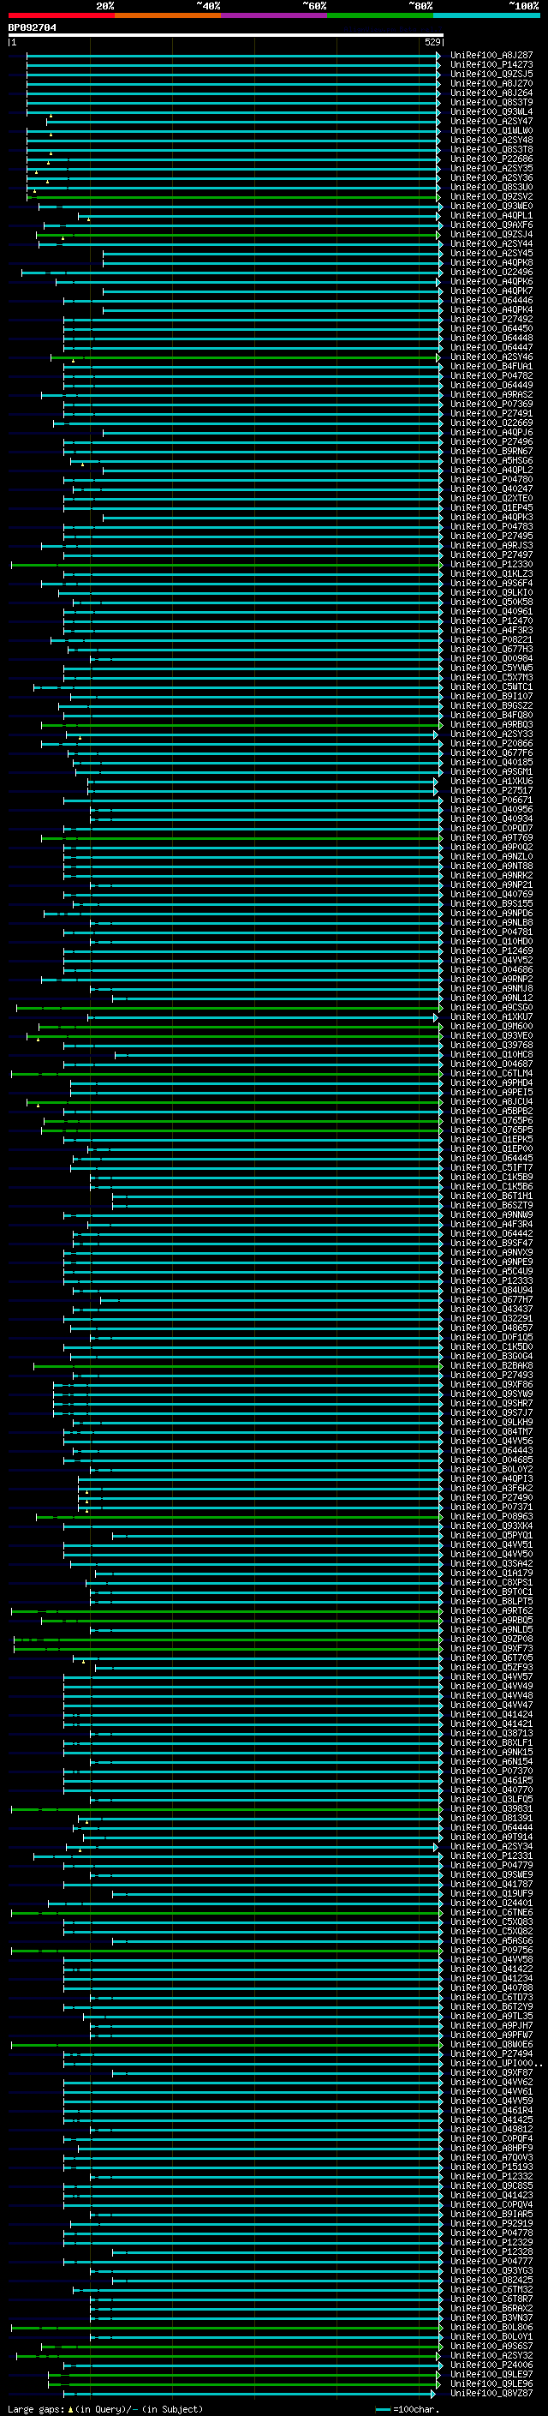This screenshot has width=548, height=2416.
Task: Select the UniRef100_A8HPF9 label
Action: [x=491, y=2148]
